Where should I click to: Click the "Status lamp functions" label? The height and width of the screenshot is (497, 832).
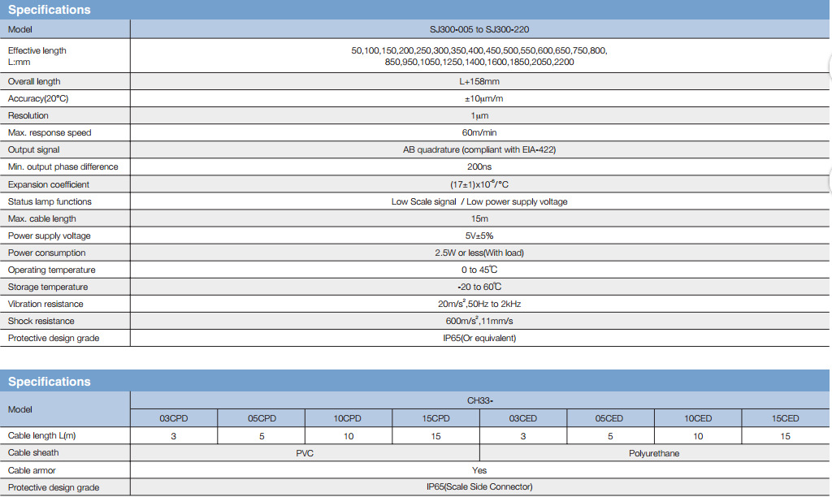(50, 201)
